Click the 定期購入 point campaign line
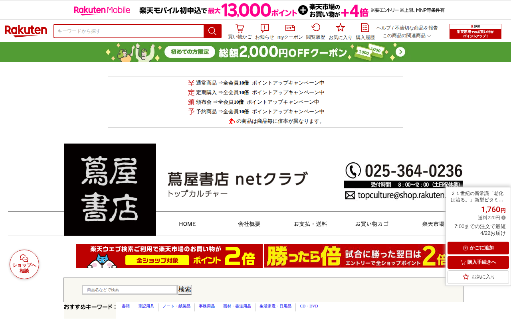The image size is (511, 319). click(256, 93)
